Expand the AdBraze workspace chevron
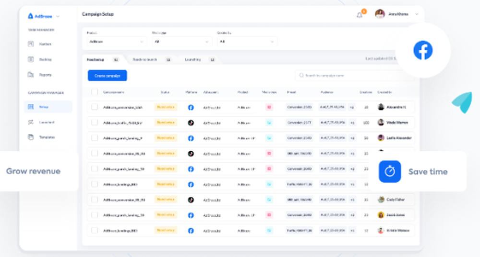Image resolution: width=480 pixels, height=257 pixels. click(x=58, y=16)
